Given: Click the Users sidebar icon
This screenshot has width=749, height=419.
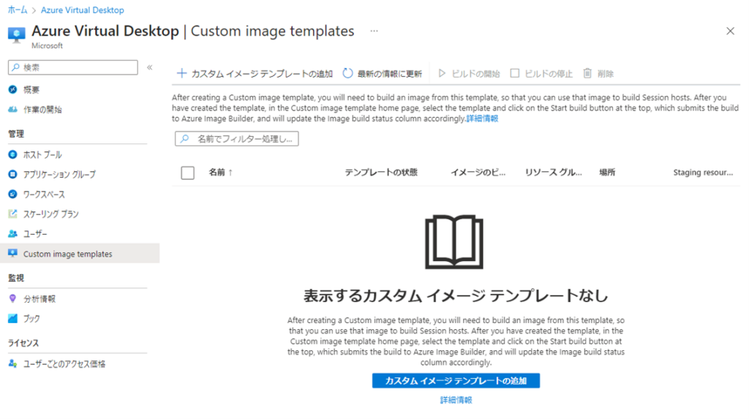Looking at the screenshot, I should pos(12,234).
